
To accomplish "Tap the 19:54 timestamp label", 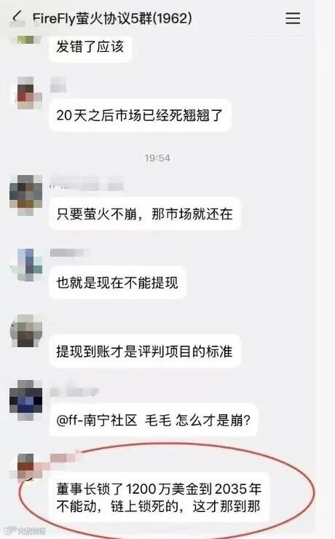I will point(157,158).
